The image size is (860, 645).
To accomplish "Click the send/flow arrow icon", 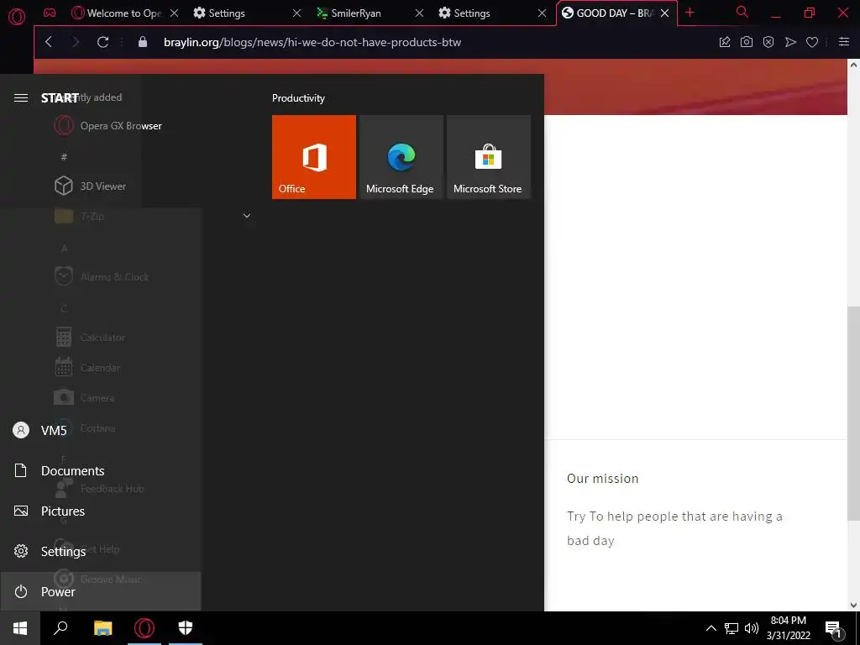I will (x=790, y=42).
